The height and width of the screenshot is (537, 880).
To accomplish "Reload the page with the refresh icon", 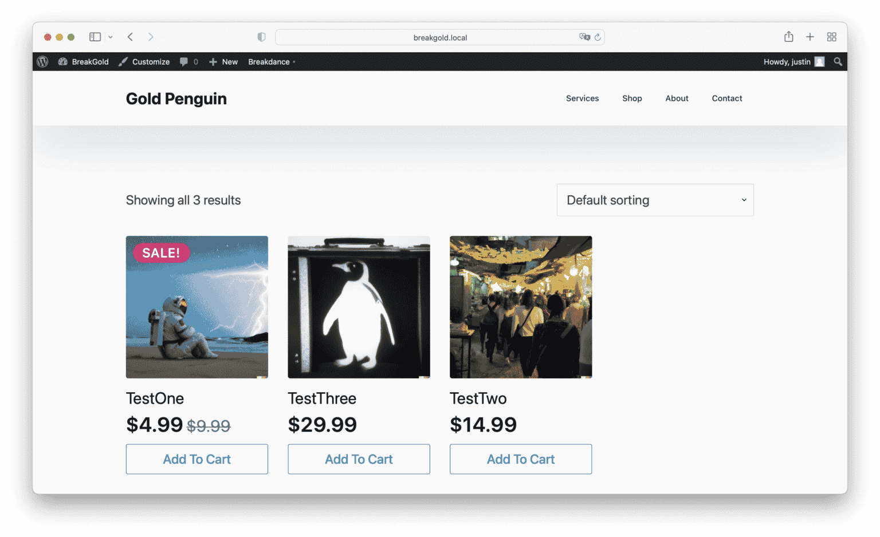I will pyautogui.click(x=598, y=37).
